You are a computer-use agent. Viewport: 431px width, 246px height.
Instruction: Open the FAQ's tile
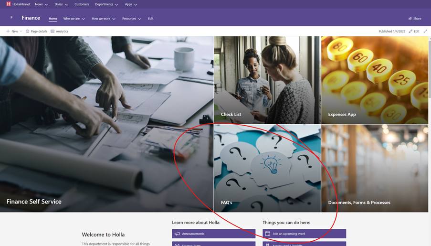(267, 168)
